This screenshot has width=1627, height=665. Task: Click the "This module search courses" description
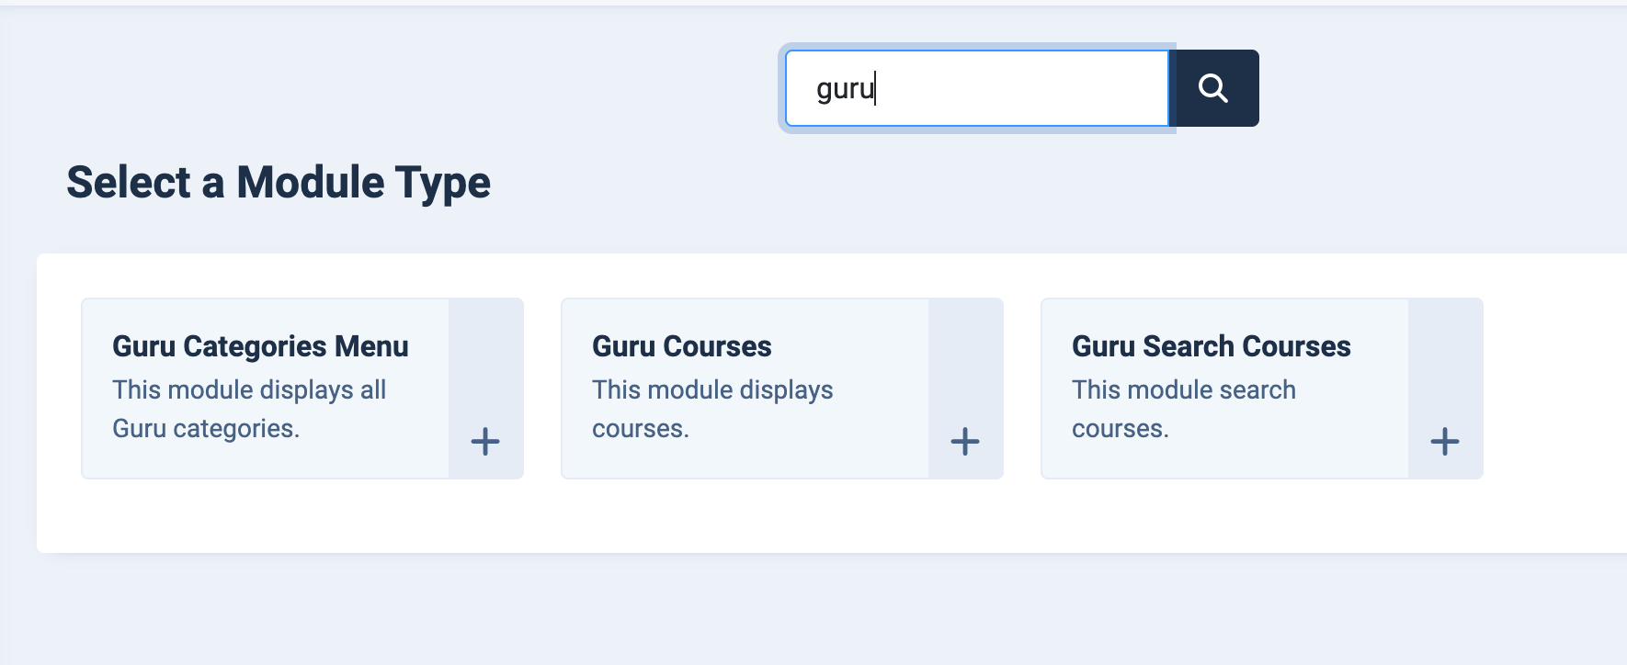pos(1183,409)
